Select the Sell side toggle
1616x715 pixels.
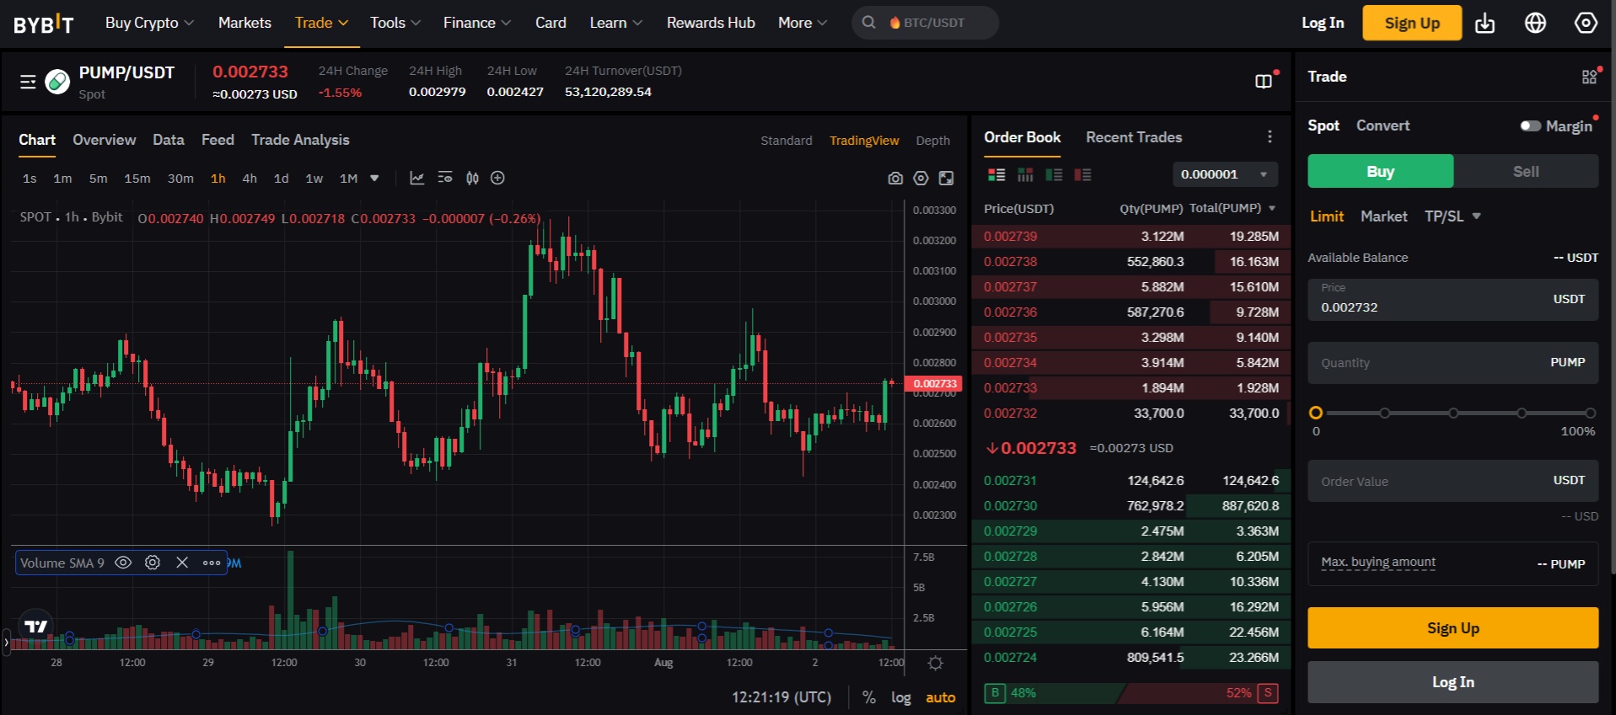[x=1526, y=171]
